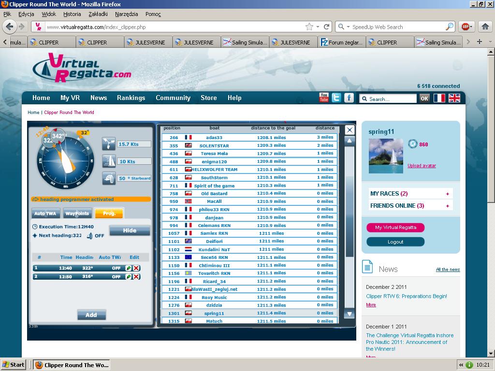Click the Twitter icon
This screenshot has width=495, height=371.
click(x=336, y=98)
